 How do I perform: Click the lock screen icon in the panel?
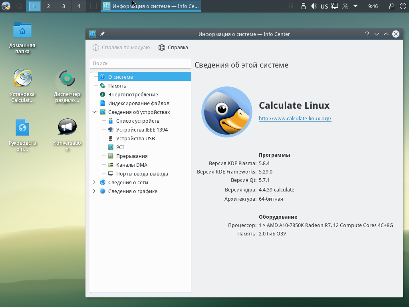[391, 6]
